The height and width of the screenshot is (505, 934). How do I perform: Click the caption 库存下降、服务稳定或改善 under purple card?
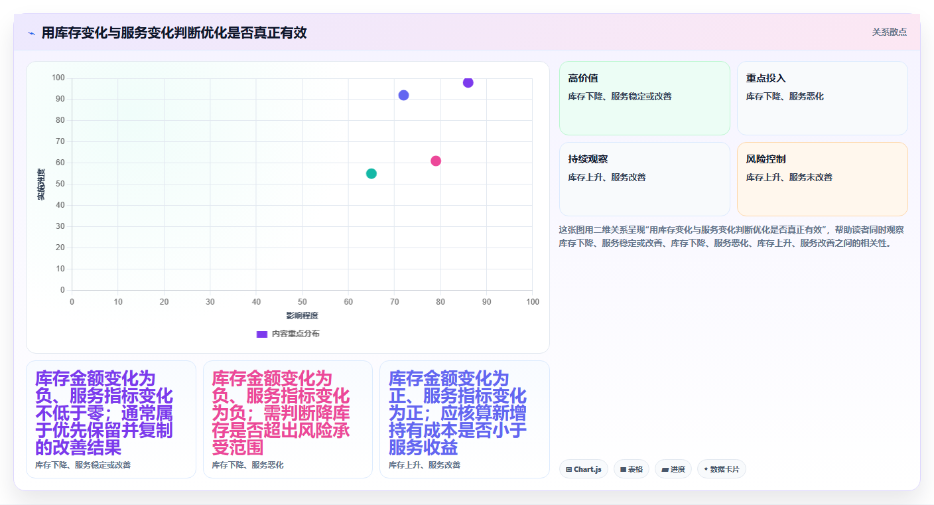pos(83,465)
